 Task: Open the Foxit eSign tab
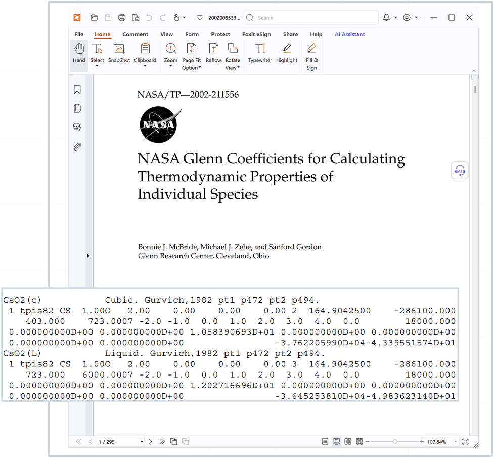pyautogui.click(x=256, y=34)
